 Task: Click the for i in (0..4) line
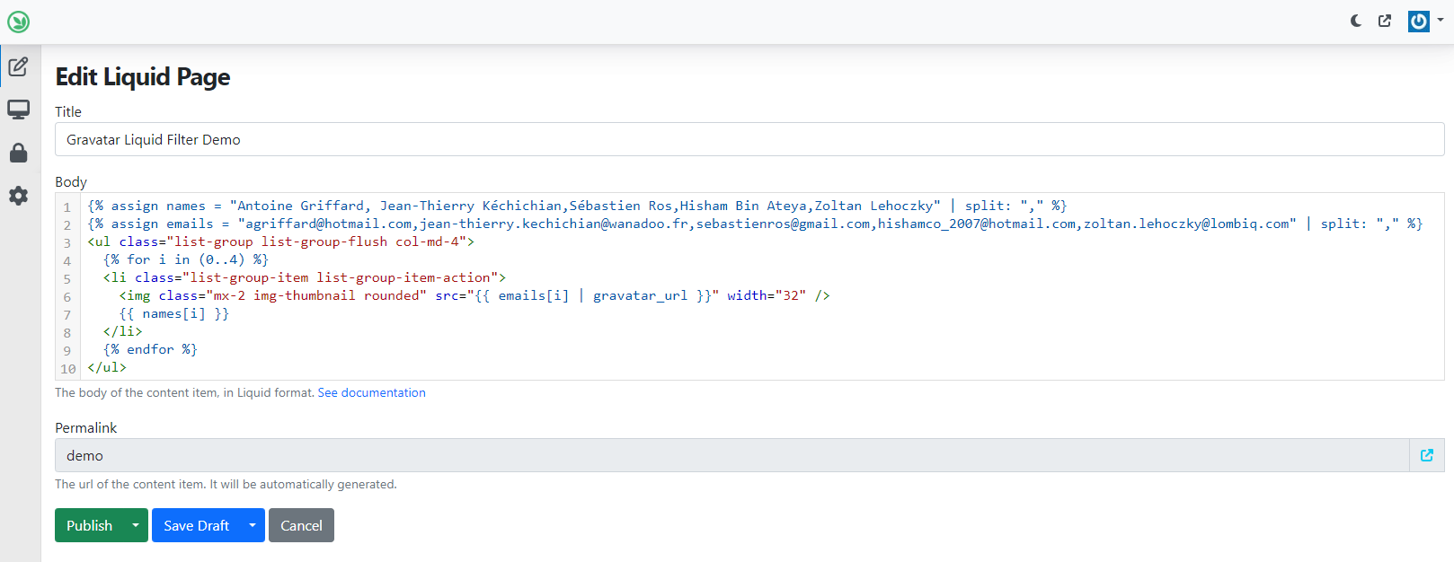(x=186, y=259)
